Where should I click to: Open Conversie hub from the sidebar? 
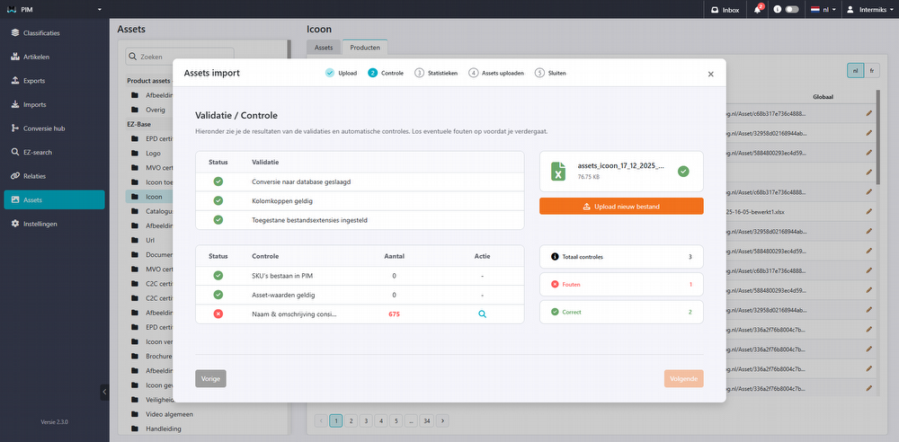click(43, 128)
